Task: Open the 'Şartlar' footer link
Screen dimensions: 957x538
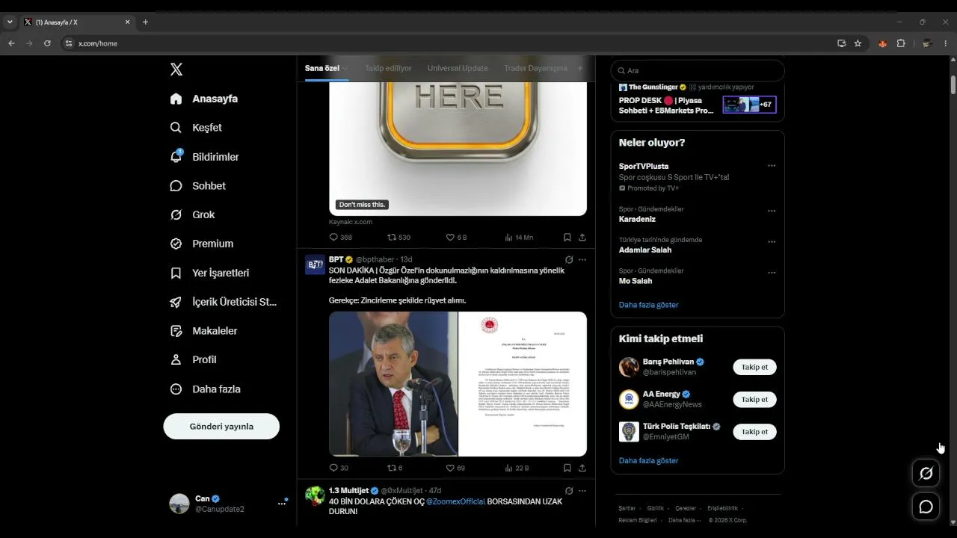Action: pyautogui.click(x=627, y=508)
